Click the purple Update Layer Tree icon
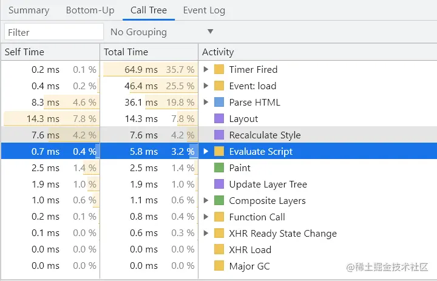The width and height of the screenshot is (437, 281). (x=219, y=184)
